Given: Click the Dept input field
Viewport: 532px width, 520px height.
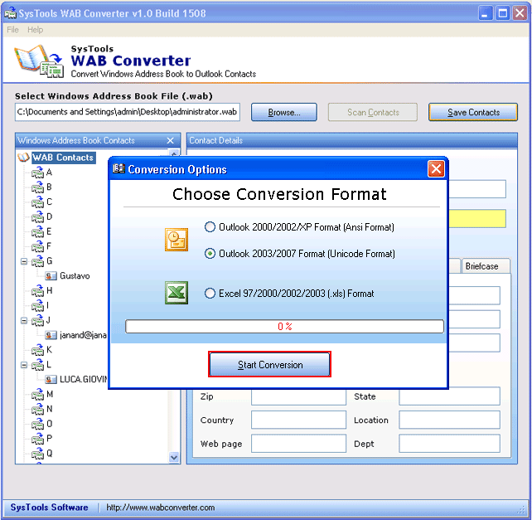Looking at the screenshot, I should tap(449, 444).
